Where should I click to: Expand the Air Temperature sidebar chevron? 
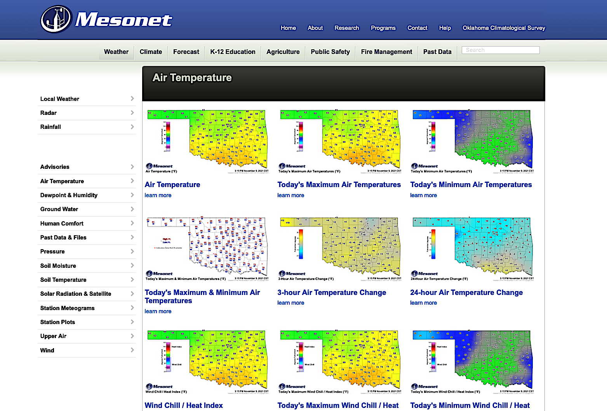132,181
